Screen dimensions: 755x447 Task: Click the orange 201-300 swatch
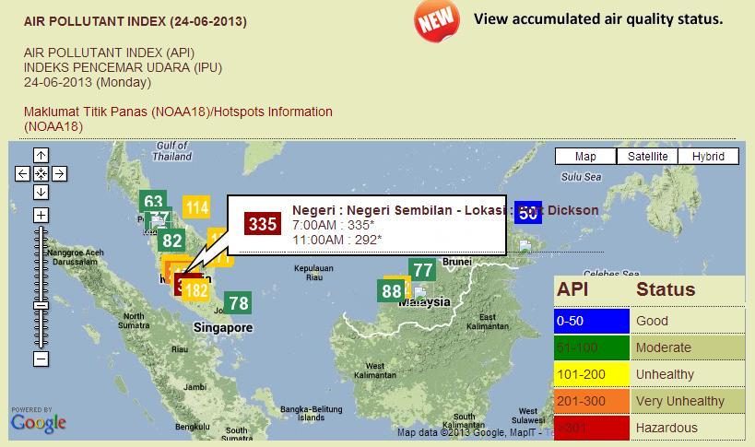(x=591, y=401)
